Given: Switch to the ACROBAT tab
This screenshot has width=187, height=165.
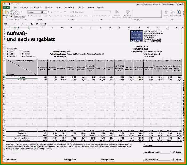Looking at the screenshot, I should pyautogui.click(x=101, y=7).
